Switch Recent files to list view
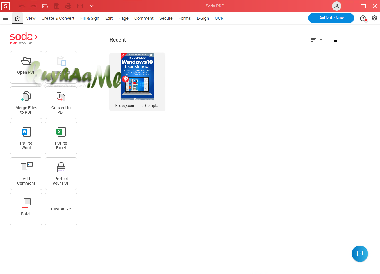The height and width of the screenshot is (274, 380). click(x=335, y=40)
